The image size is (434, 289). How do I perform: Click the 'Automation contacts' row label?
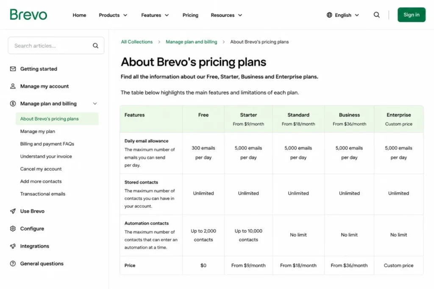point(146,223)
